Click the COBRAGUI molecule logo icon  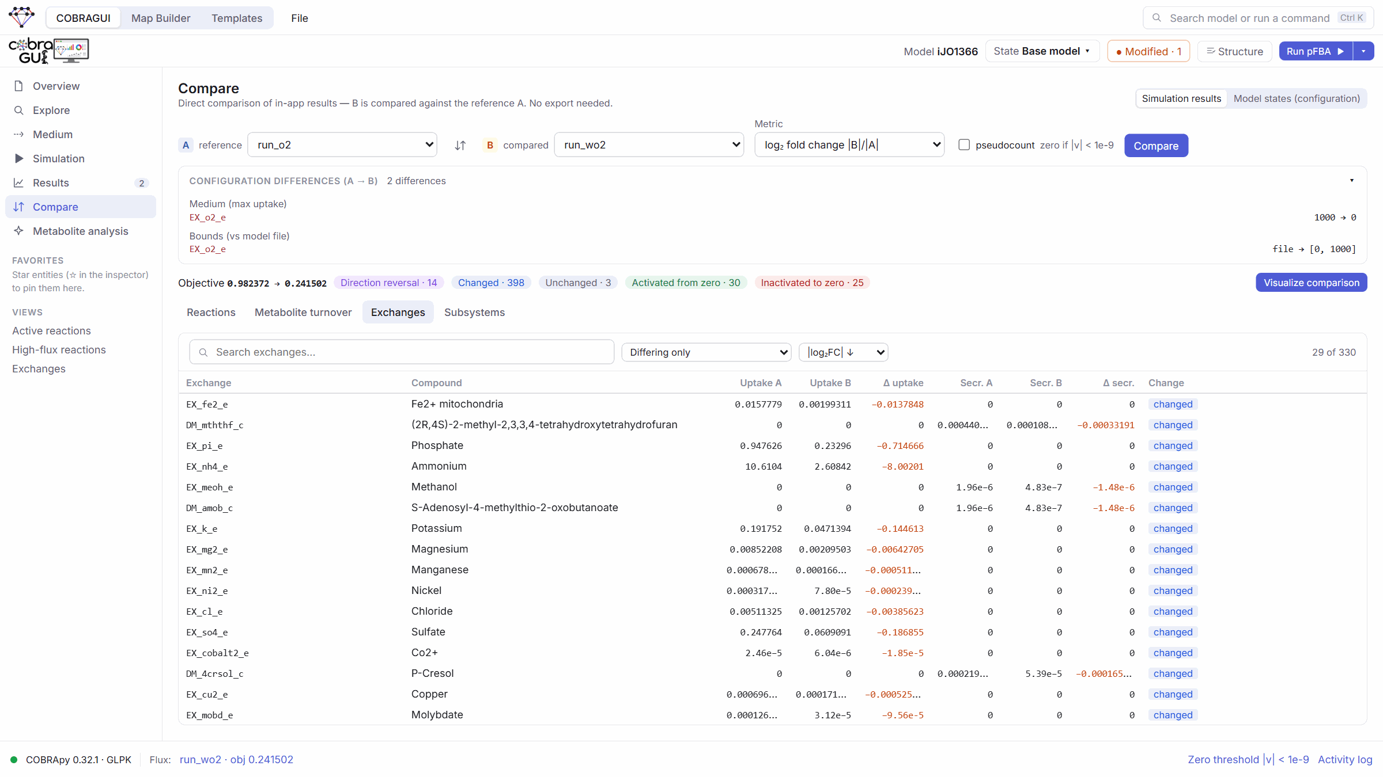point(22,17)
